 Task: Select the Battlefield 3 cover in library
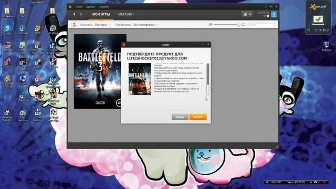click(100, 71)
